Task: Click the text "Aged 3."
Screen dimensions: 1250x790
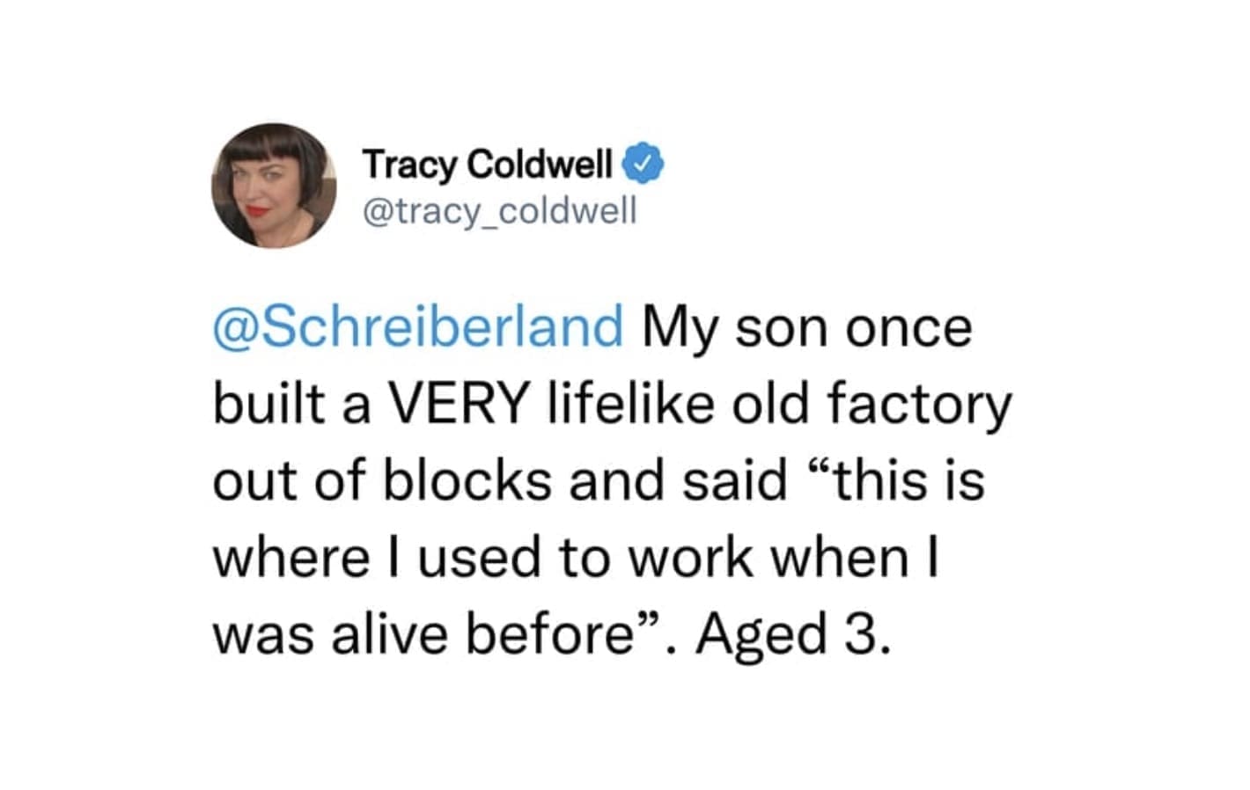Action: [x=793, y=634]
